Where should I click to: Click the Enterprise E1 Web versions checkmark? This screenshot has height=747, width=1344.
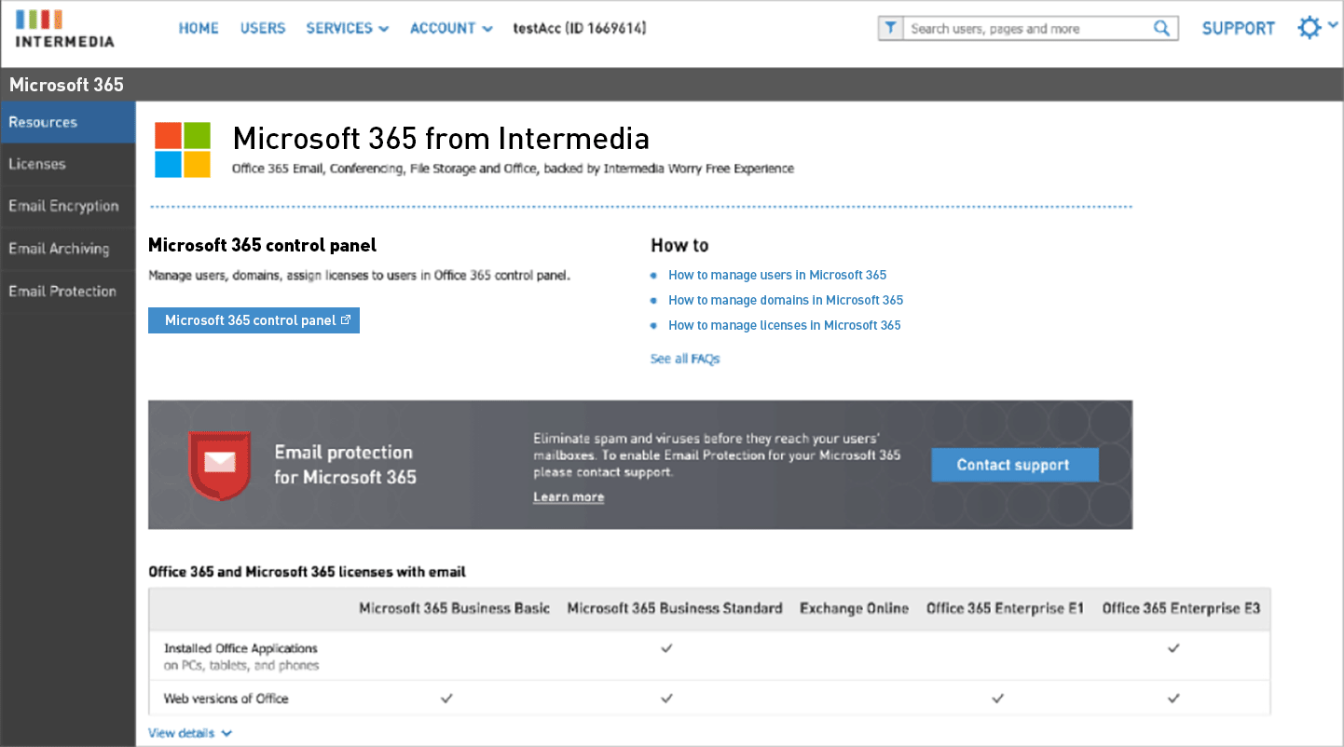pyautogui.click(x=998, y=698)
